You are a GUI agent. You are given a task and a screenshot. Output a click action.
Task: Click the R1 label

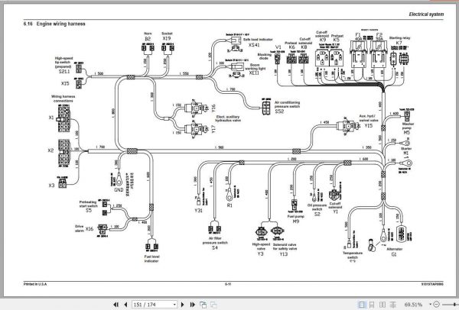coord(229,205)
